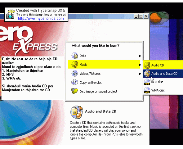Click the '1. Manjetofon te thjeshte' line
This screenshot has width=183, height=149.
click(x=22, y=70)
